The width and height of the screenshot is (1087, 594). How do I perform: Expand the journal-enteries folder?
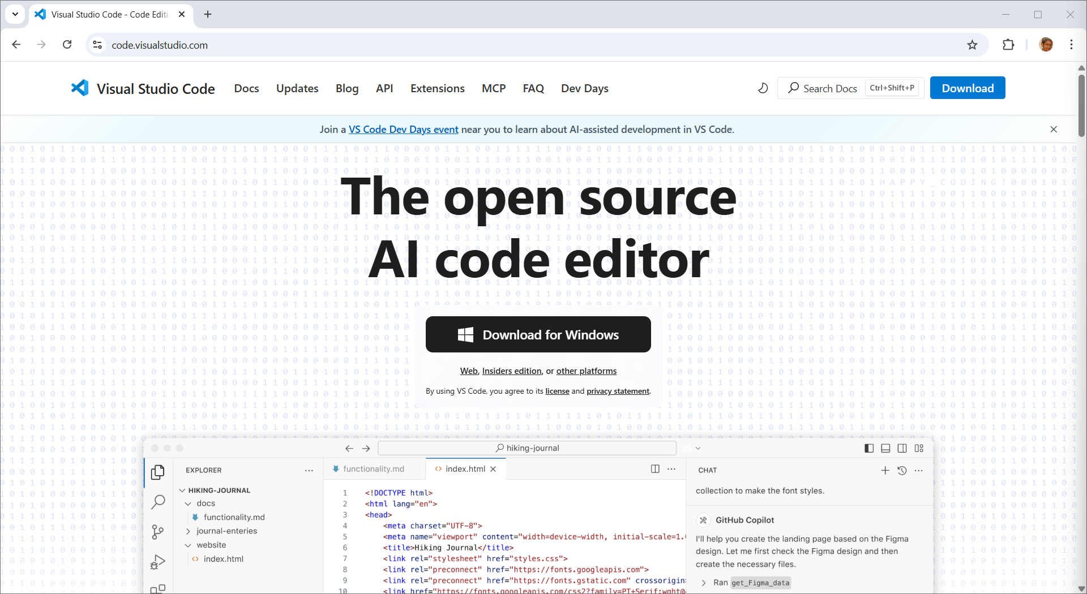(188, 531)
